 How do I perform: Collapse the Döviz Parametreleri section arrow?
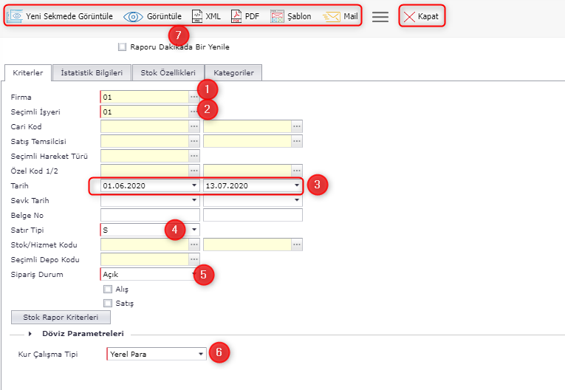[x=30, y=334]
